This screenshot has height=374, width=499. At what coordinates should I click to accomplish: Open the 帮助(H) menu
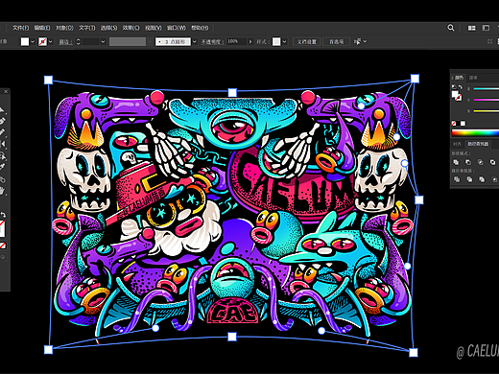[200, 28]
